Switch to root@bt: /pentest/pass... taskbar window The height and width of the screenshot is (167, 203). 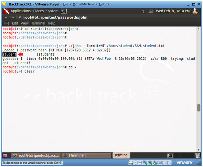point(36,155)
